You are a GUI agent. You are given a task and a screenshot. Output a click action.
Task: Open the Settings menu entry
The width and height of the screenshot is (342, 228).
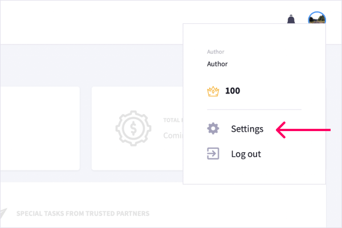coord(247,129)
